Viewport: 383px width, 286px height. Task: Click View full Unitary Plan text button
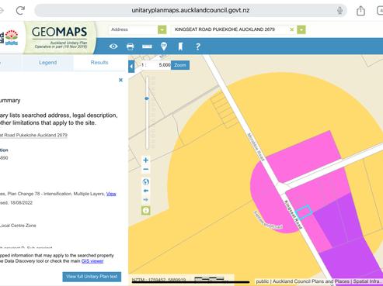pos(92,277)
